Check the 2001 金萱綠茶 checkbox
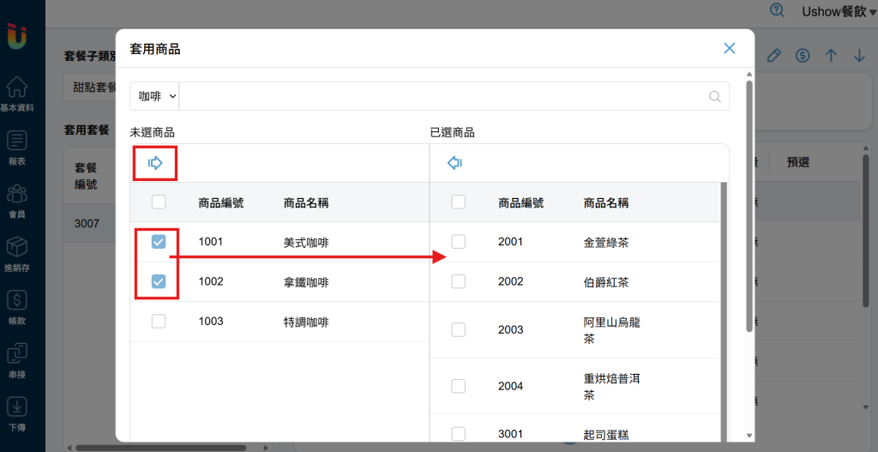The image size is (878, 452). point(458,241)
